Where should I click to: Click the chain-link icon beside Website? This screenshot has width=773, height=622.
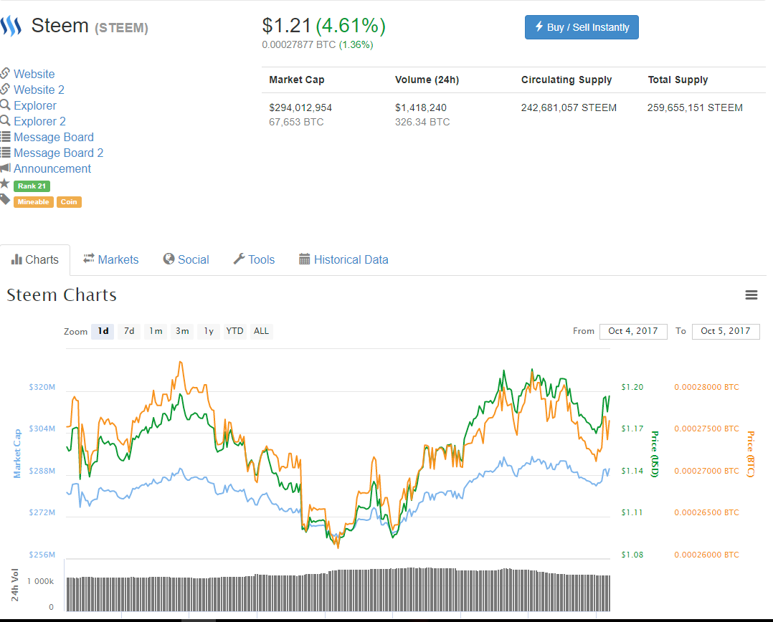pyautogui.click(x=5, y=73)
